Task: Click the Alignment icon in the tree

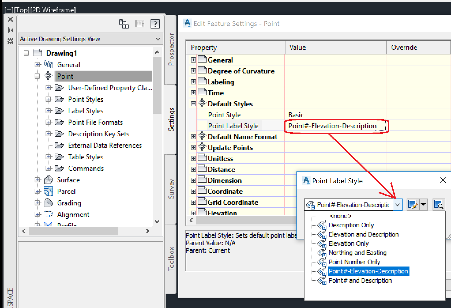Action: [x=48, y=214]
